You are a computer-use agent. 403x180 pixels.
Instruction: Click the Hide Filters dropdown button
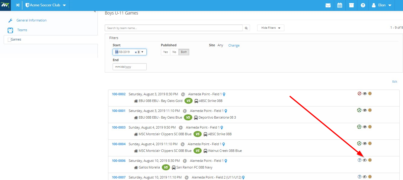tap(271, 28)
